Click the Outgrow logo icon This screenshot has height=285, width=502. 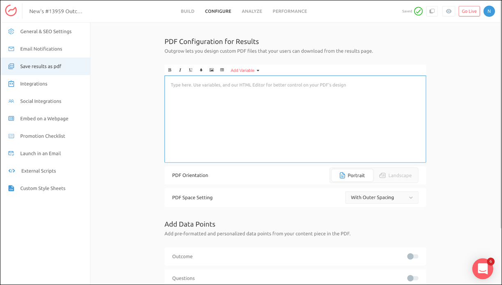pyautogui.click(x=11, y=11)
